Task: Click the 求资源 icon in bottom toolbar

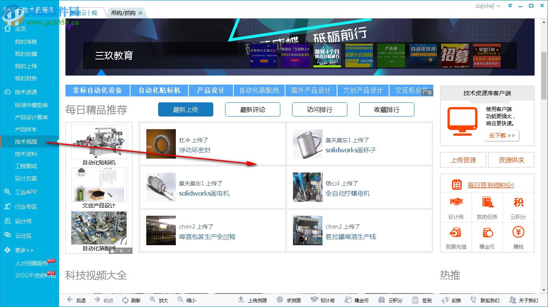Action: point(280,300)
